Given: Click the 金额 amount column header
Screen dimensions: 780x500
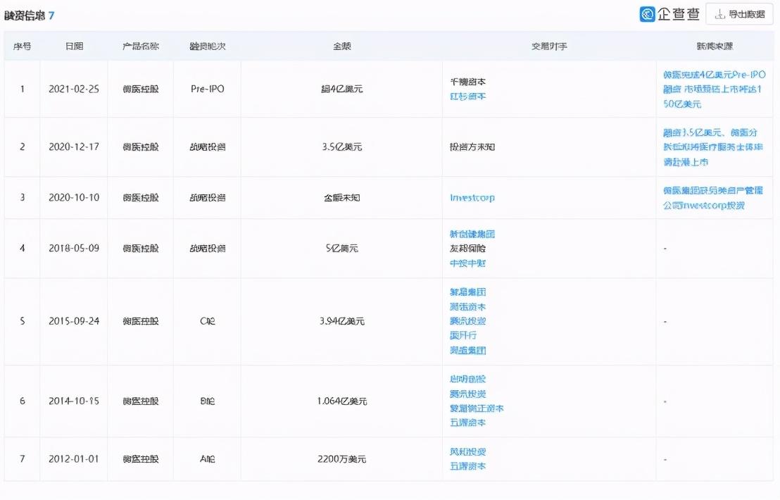Looking at the screenshot, I should tap(341, 46).
